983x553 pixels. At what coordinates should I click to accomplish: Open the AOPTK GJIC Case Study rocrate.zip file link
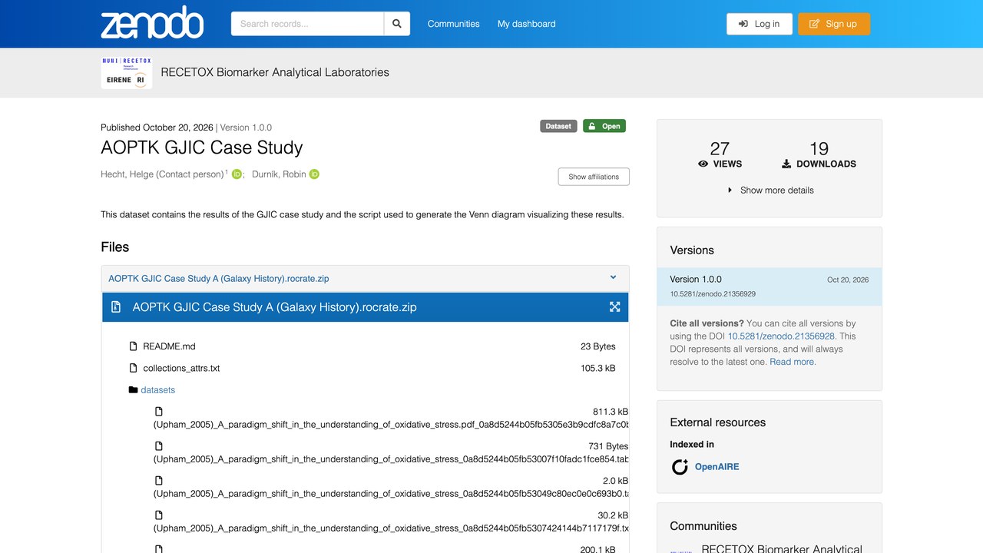click(x=219, y=279)
